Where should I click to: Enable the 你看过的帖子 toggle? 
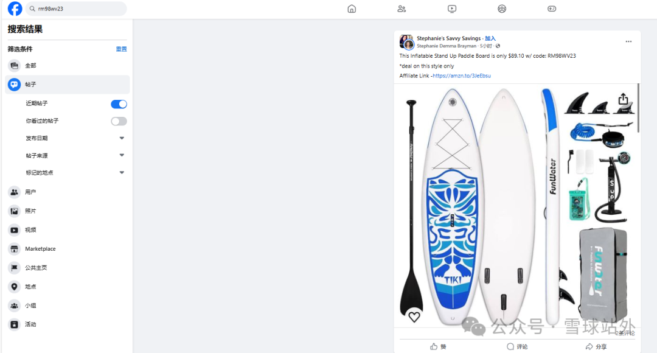point(119,121)
